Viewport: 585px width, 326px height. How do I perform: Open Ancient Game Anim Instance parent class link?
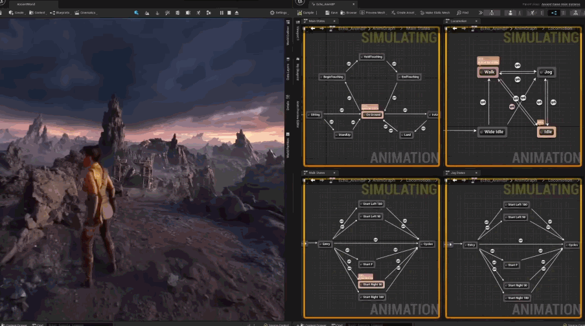click(x=561, y=4)
